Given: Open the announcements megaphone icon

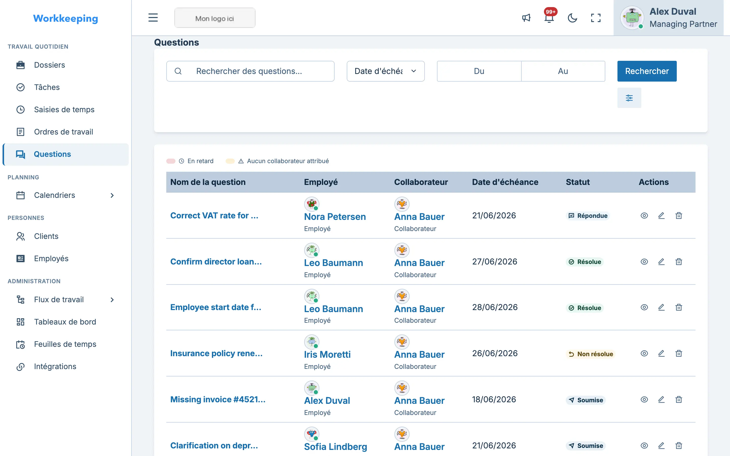Looking at the screenshot, I should 526,18.
